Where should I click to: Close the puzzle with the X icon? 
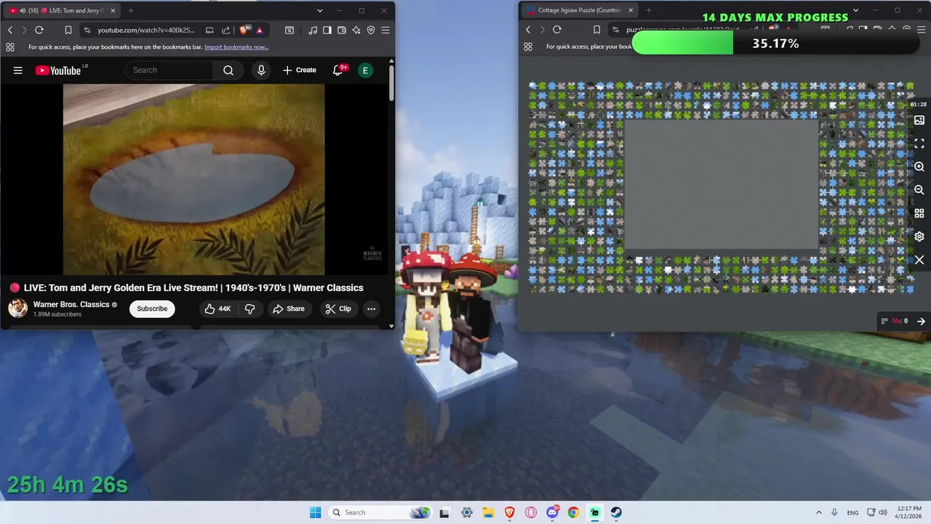919,260
